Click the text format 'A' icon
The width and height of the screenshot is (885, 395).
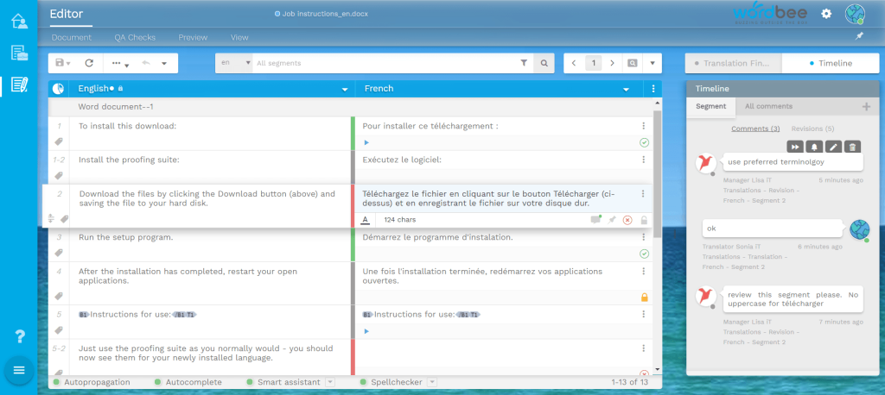click(366, 220)
